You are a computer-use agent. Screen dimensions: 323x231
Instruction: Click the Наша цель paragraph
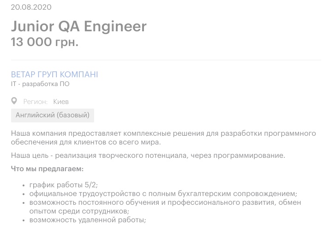148,156
